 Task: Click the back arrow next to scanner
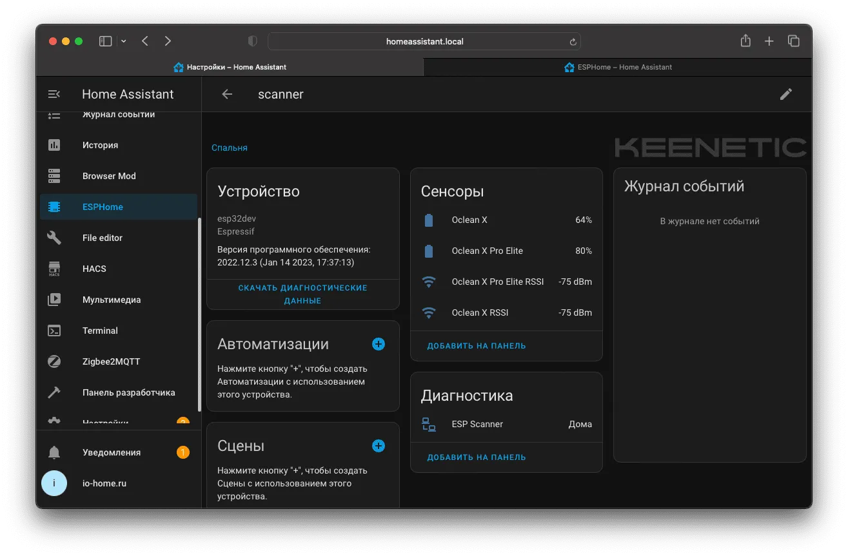(227, 94)
